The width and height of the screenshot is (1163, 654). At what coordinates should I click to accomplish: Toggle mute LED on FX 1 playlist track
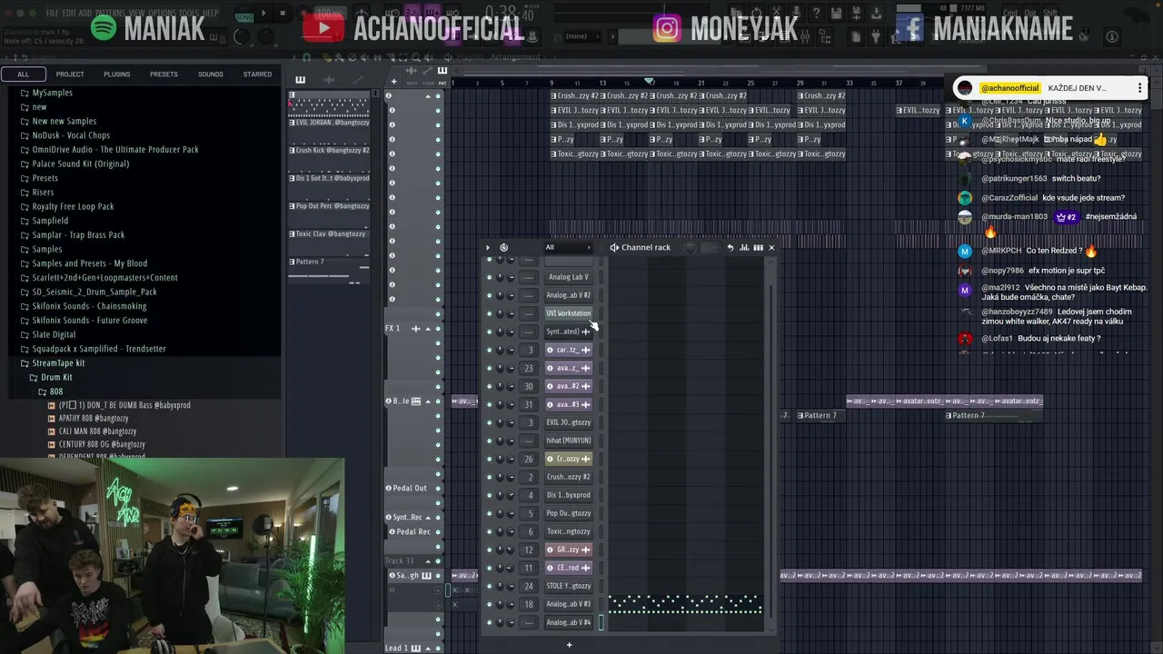coord(438,328)
